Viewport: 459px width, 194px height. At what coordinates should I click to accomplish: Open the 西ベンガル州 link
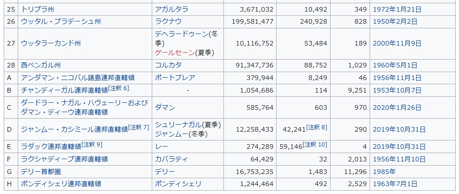(x=41, y=66)
